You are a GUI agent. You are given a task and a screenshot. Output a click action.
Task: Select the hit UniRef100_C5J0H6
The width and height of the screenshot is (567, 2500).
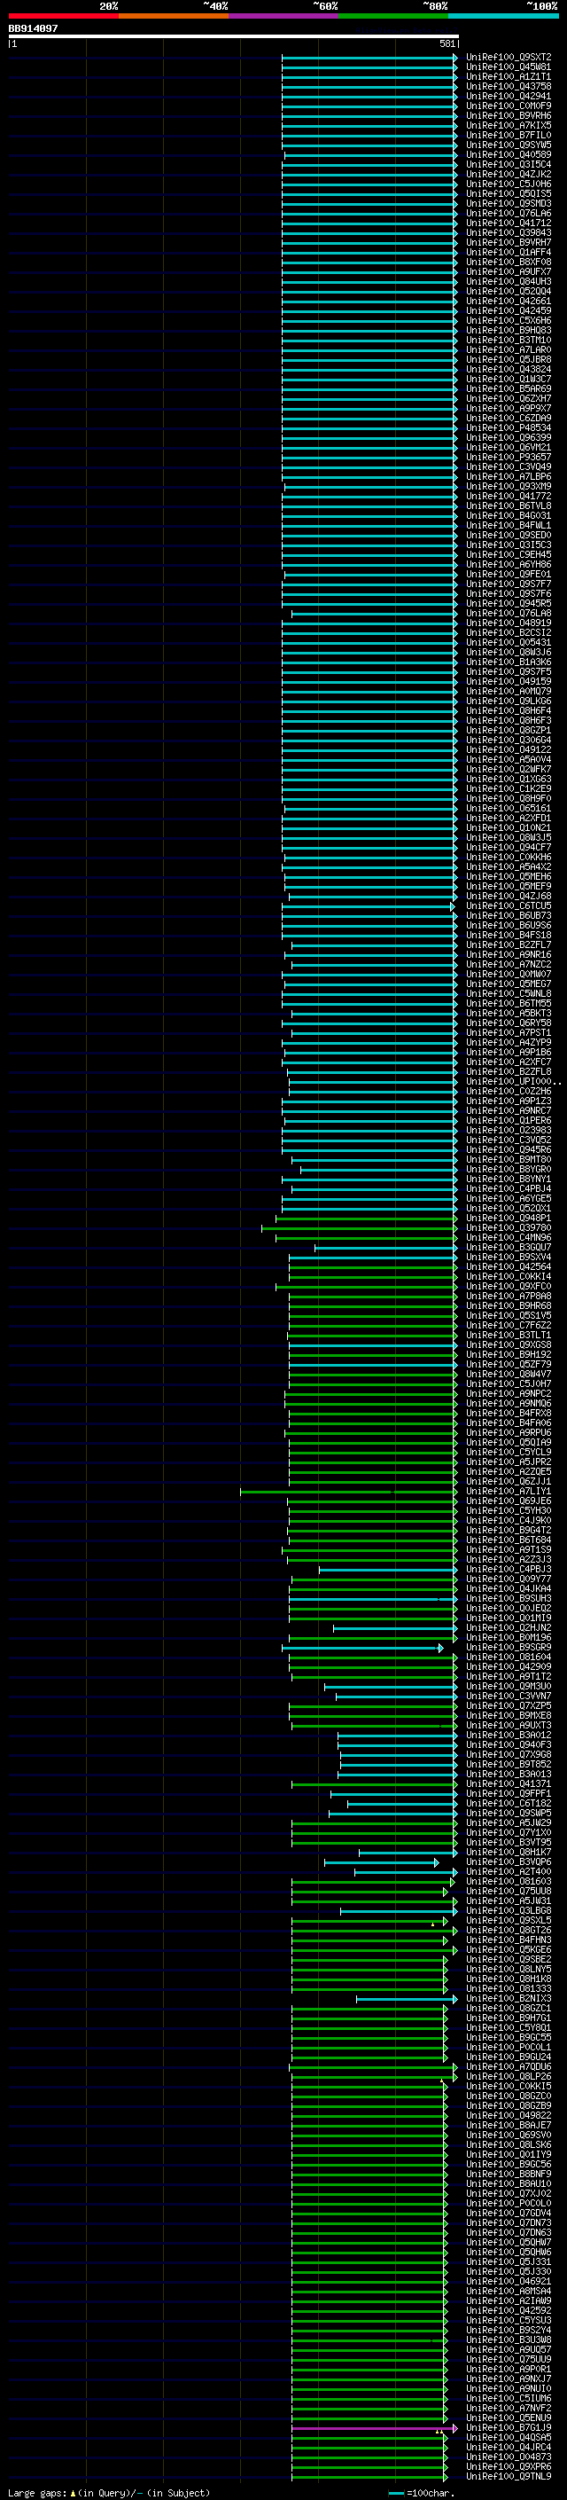(508, 184)
